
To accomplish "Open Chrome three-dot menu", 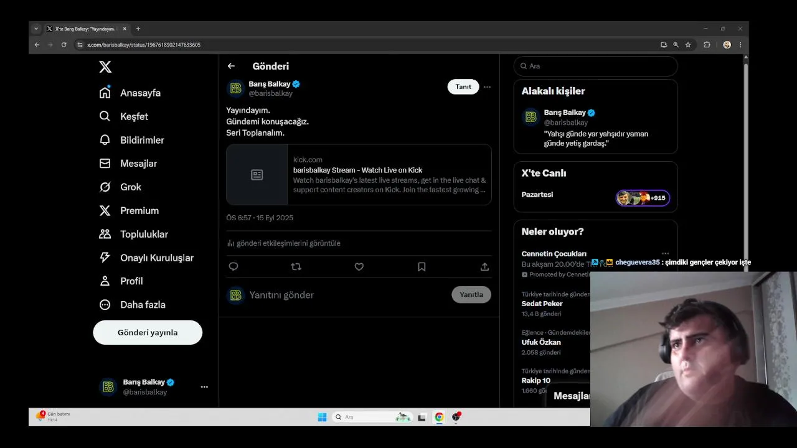I will click(740, 45).
